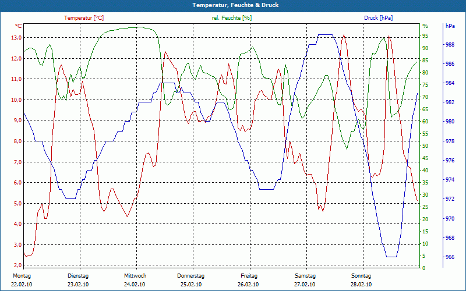Click the '11,0' temperature axis value
The height and width of the screenshot is (291, 466).
click(x=16, y=79)
